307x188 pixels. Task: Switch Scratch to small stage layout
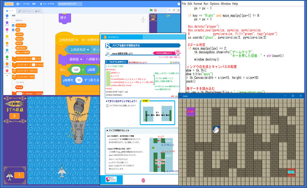[x=169, y=10]
